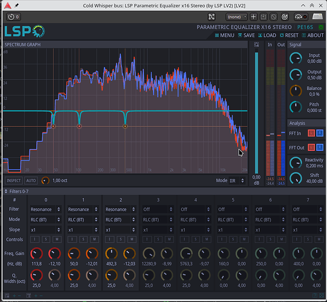Click filter 2 frequency knob 492,3
The width and height of the screenshot is (327, 302).
point(111,254)
